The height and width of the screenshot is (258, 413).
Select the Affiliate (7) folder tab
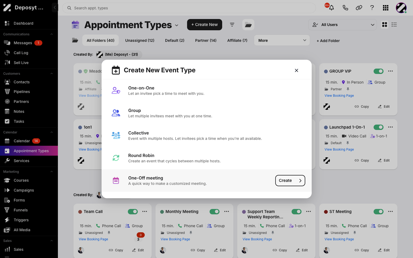[237, 40]
